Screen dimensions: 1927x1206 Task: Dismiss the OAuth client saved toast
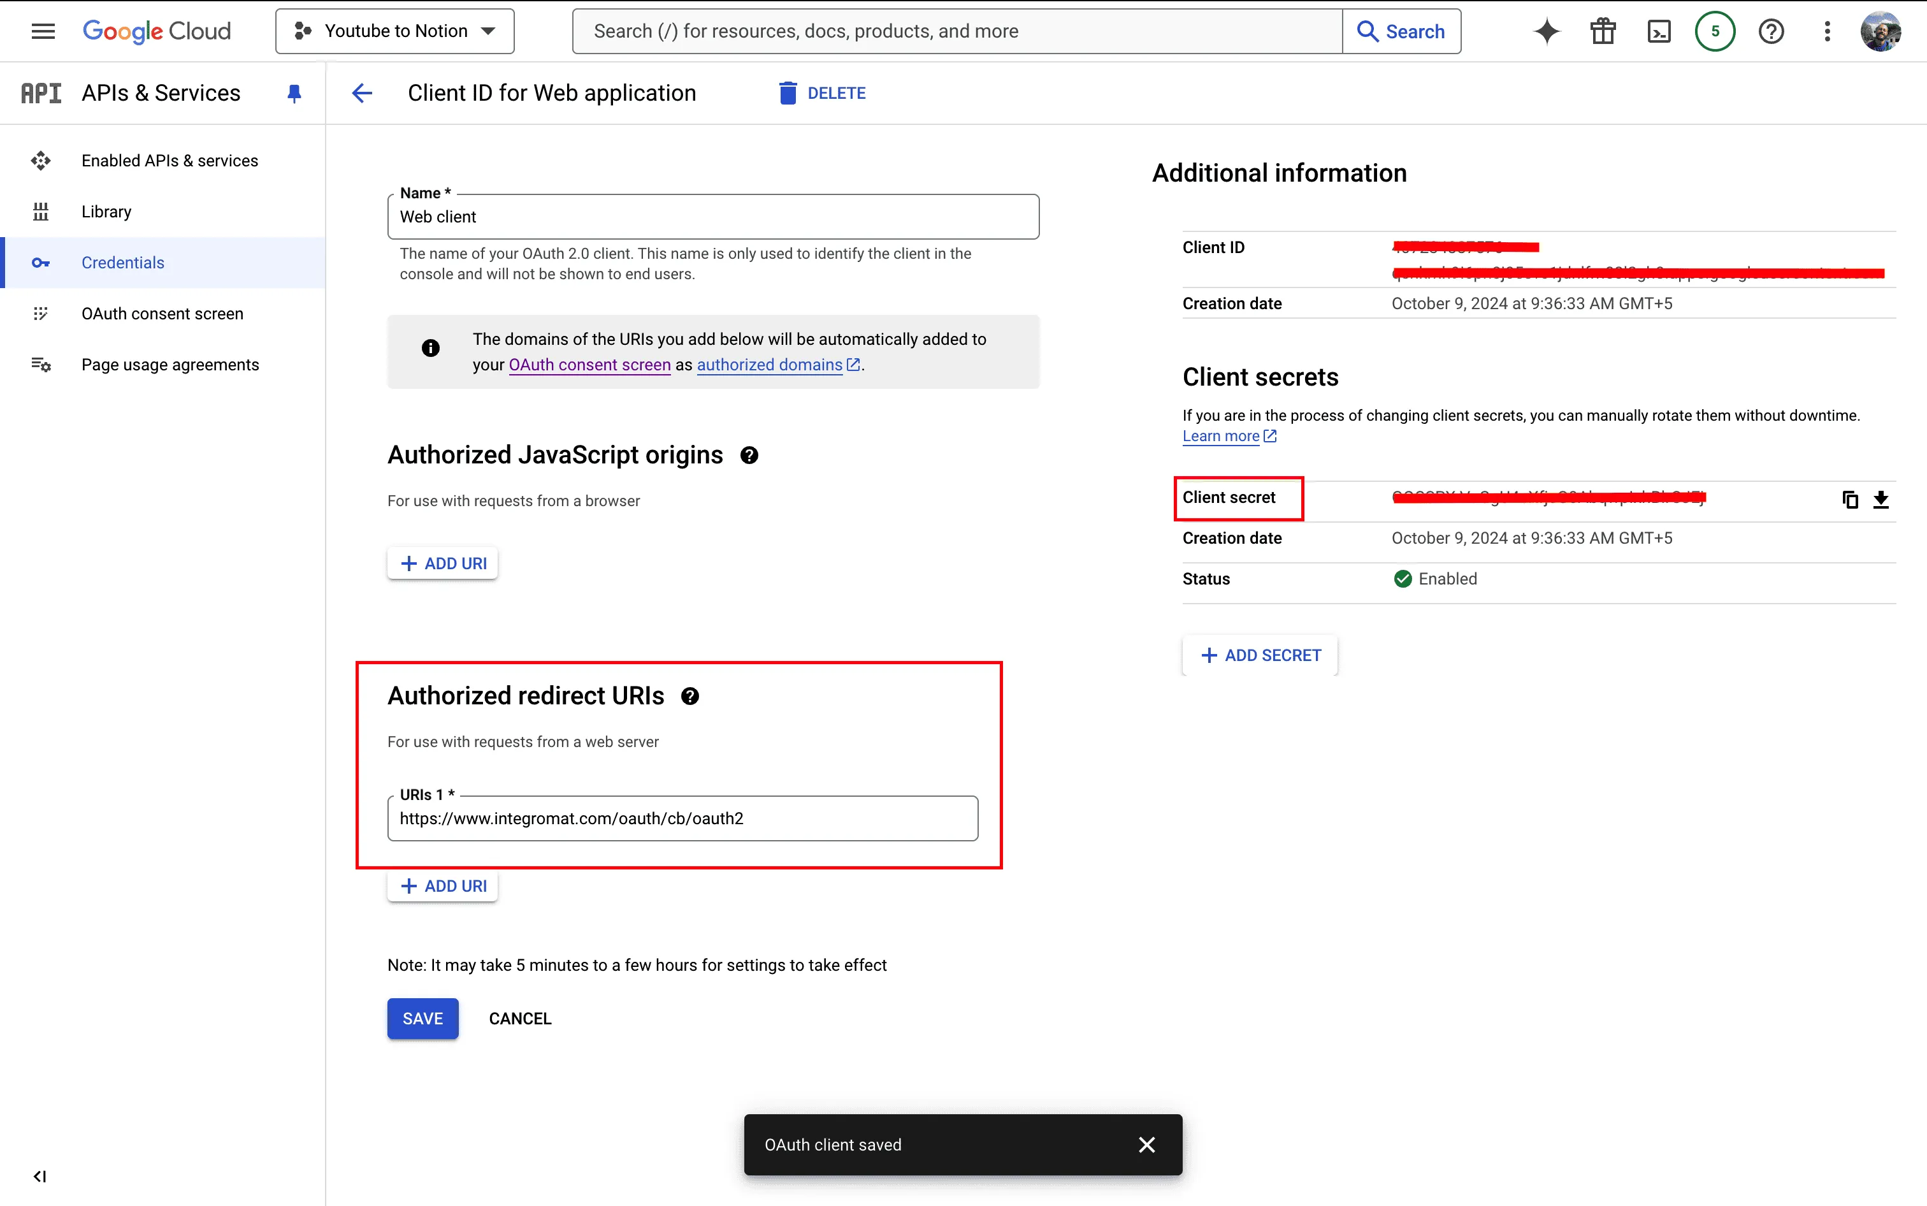click(x=1146, y=1145)
